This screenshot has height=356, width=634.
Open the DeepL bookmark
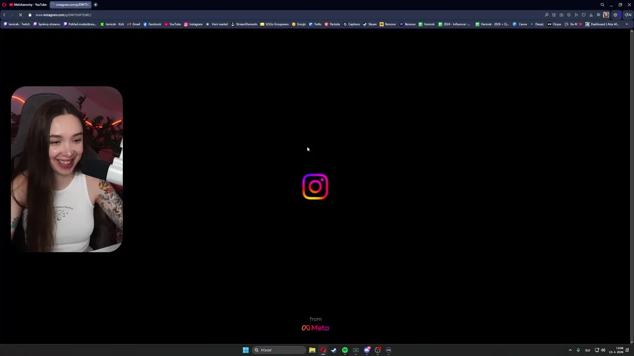coord(537,24)
